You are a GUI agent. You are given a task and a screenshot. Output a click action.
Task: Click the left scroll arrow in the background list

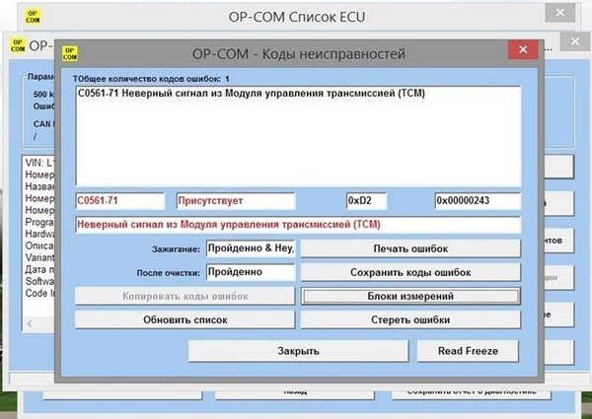(30, 323)
